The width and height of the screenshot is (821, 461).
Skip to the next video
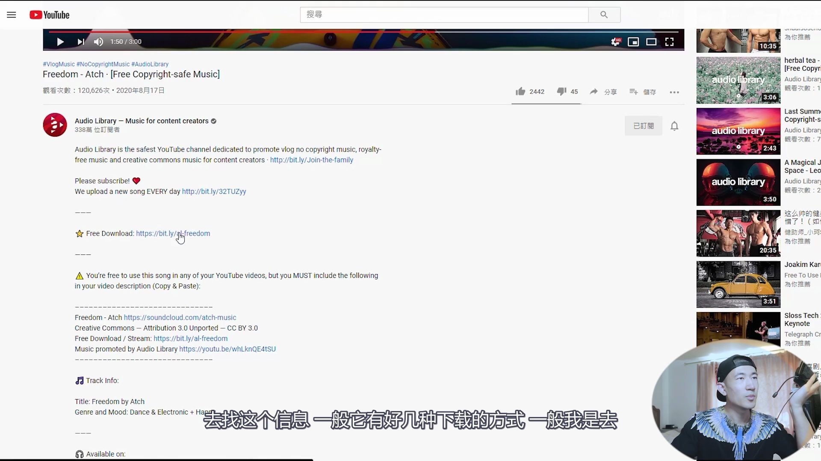coord(80,42)
